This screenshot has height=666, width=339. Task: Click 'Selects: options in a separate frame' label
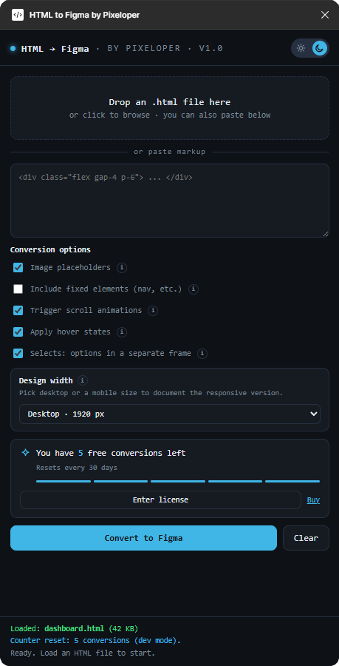(111, 354)
